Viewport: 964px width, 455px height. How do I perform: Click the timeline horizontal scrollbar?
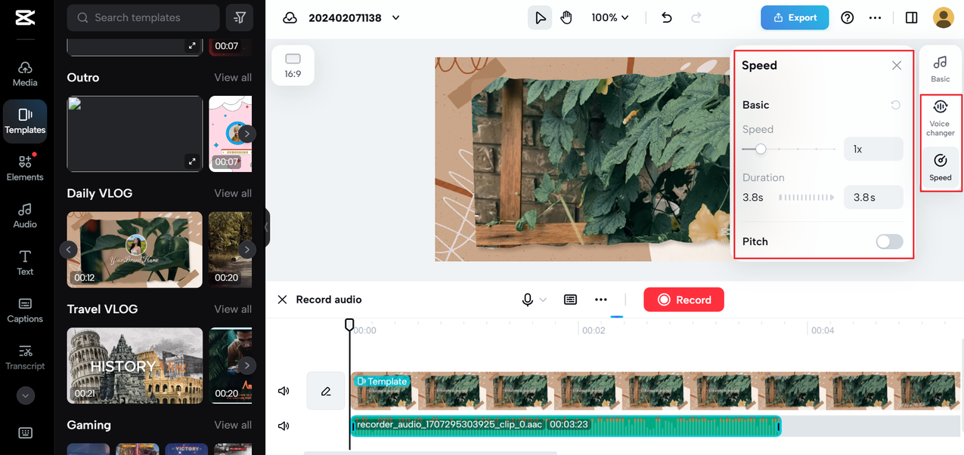tap(430, 453)
